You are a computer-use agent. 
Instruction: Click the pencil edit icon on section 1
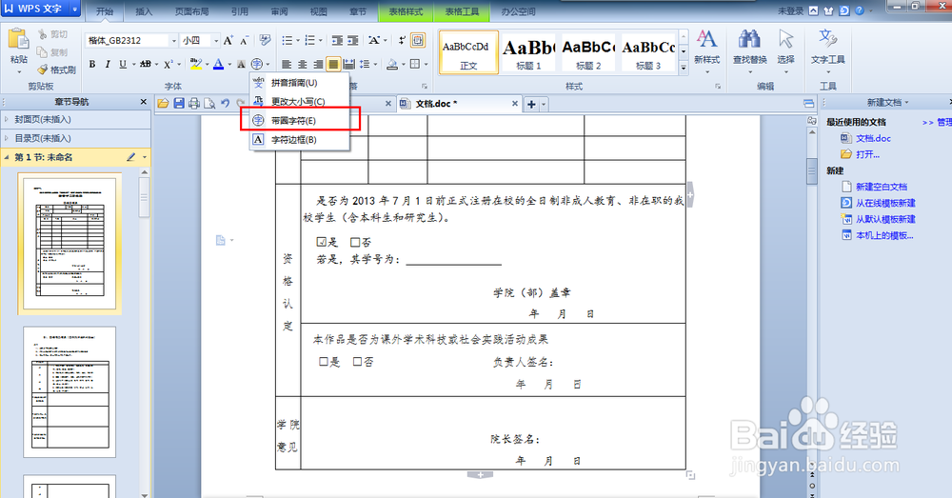pos(130,157)
